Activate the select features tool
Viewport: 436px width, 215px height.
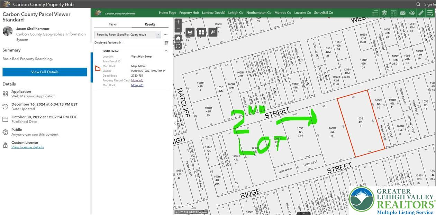tap(213, 32)
